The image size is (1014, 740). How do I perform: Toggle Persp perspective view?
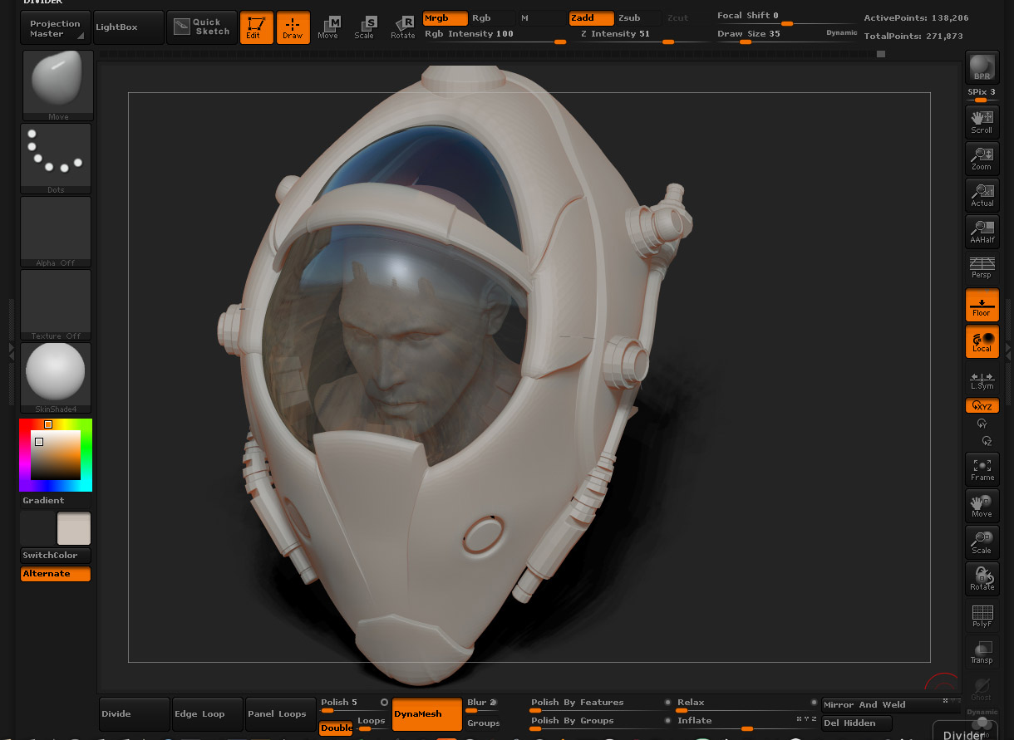982,267
